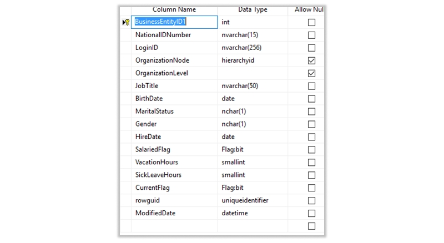Viewport: 444px width, 243px height.
Task: Click the Flag:bit data type for SalariedFlag
Action: coord(252,149)
